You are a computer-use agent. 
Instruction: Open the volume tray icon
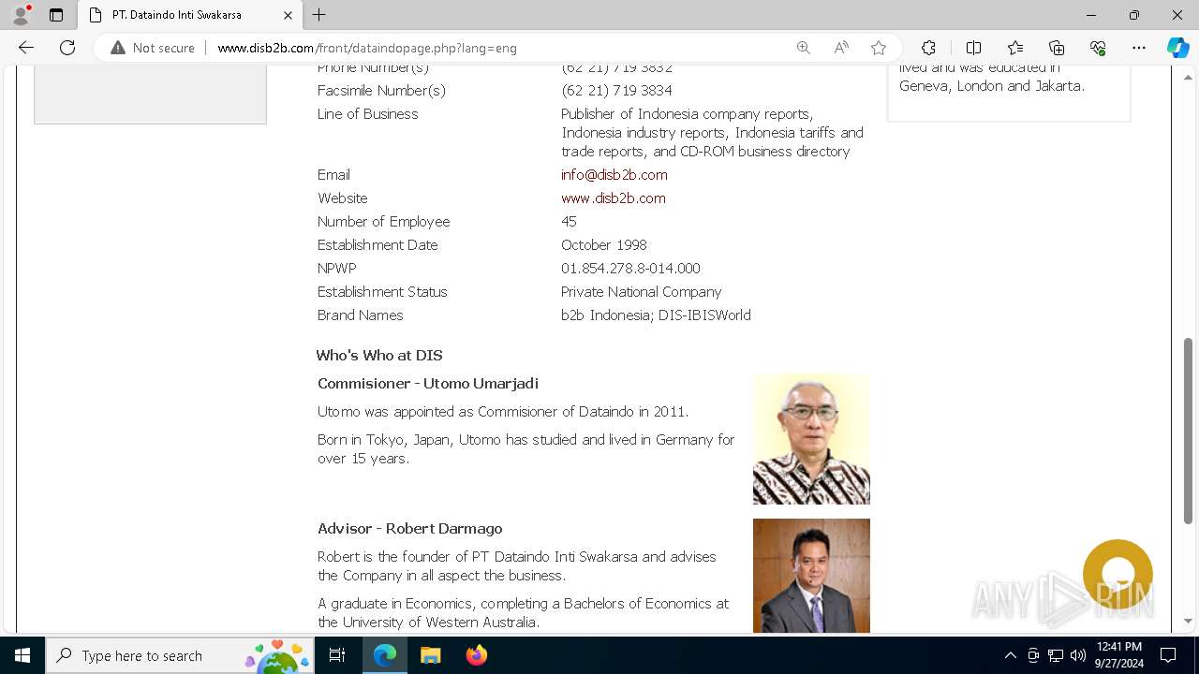[x=1078, y=655]
